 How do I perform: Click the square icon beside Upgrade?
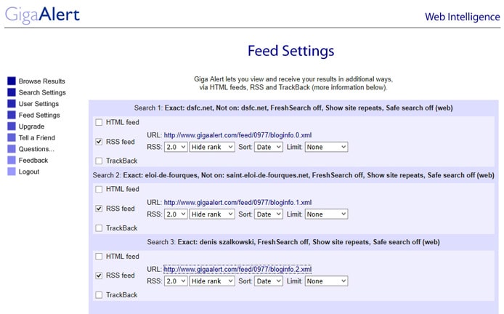coord(12,126)
